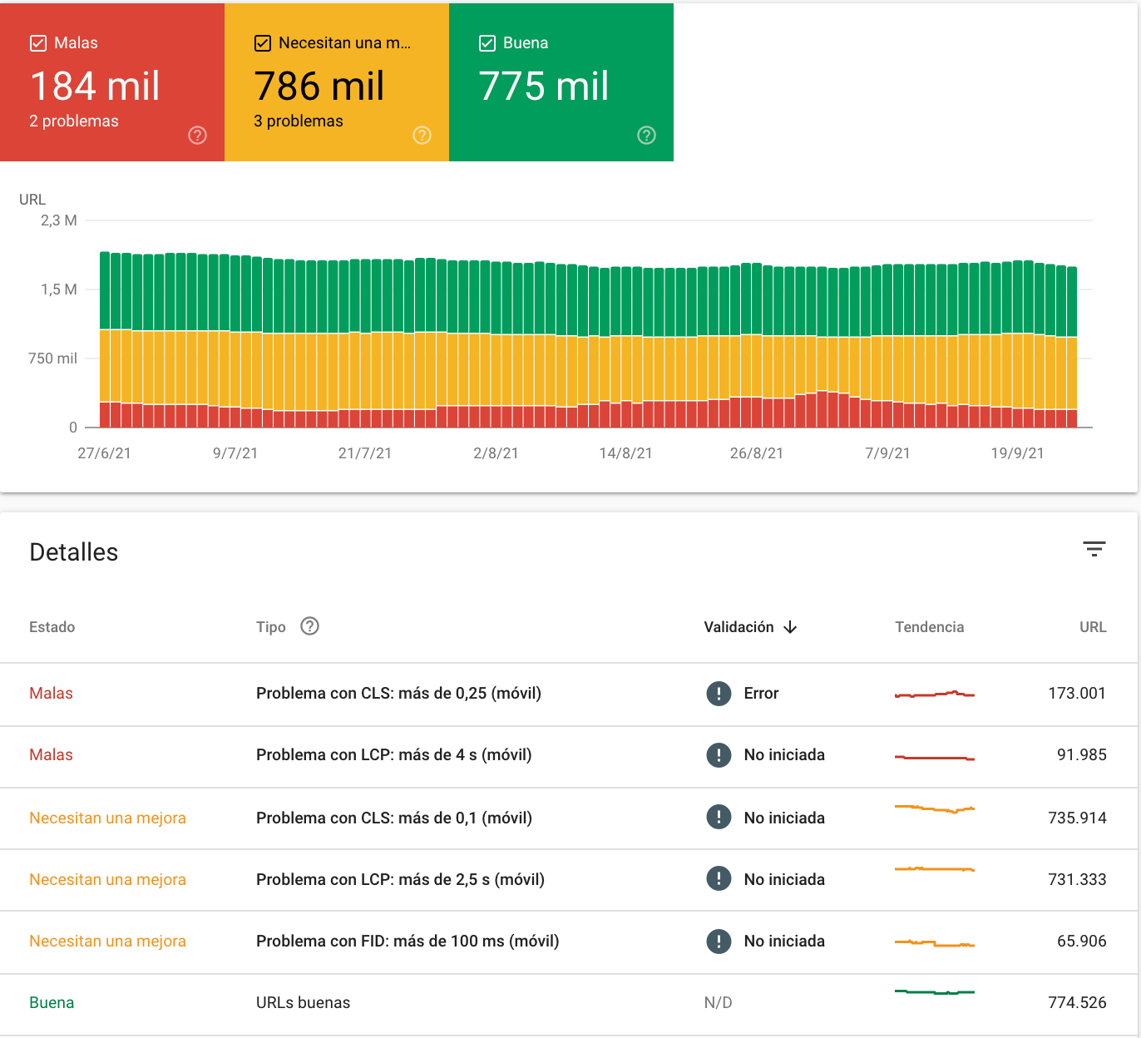Uncheck the Malas checkbox
This screenshot has width=1141, height=1038.
pyautogui.click(x=37, y=42)
